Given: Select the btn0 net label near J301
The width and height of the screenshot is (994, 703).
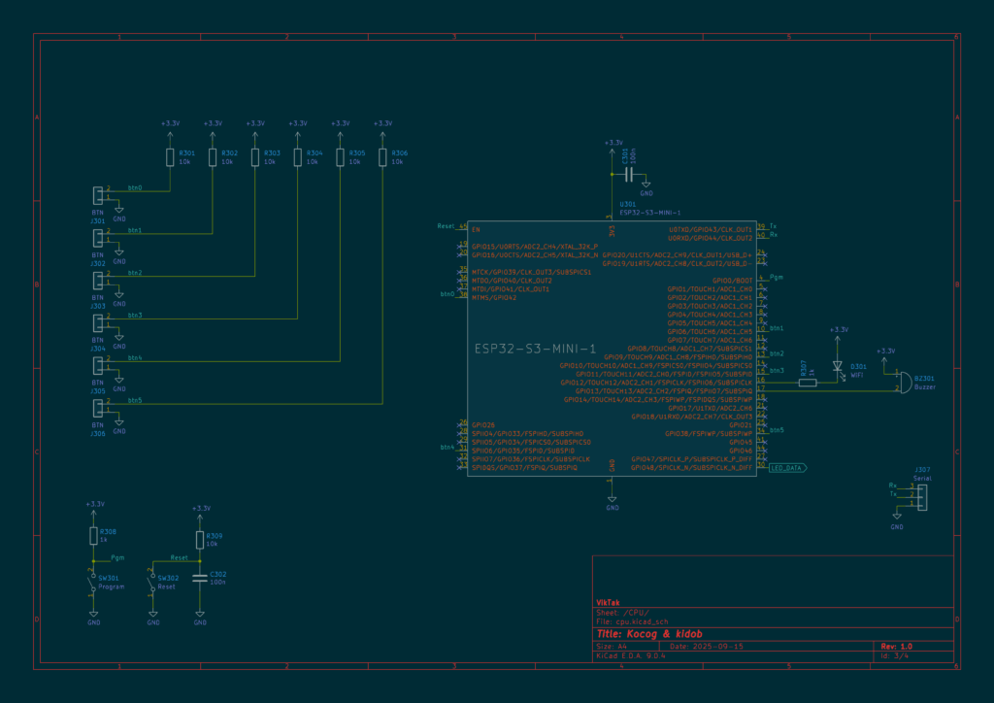Looking at the screenshot, I should [x=134, y=187].
